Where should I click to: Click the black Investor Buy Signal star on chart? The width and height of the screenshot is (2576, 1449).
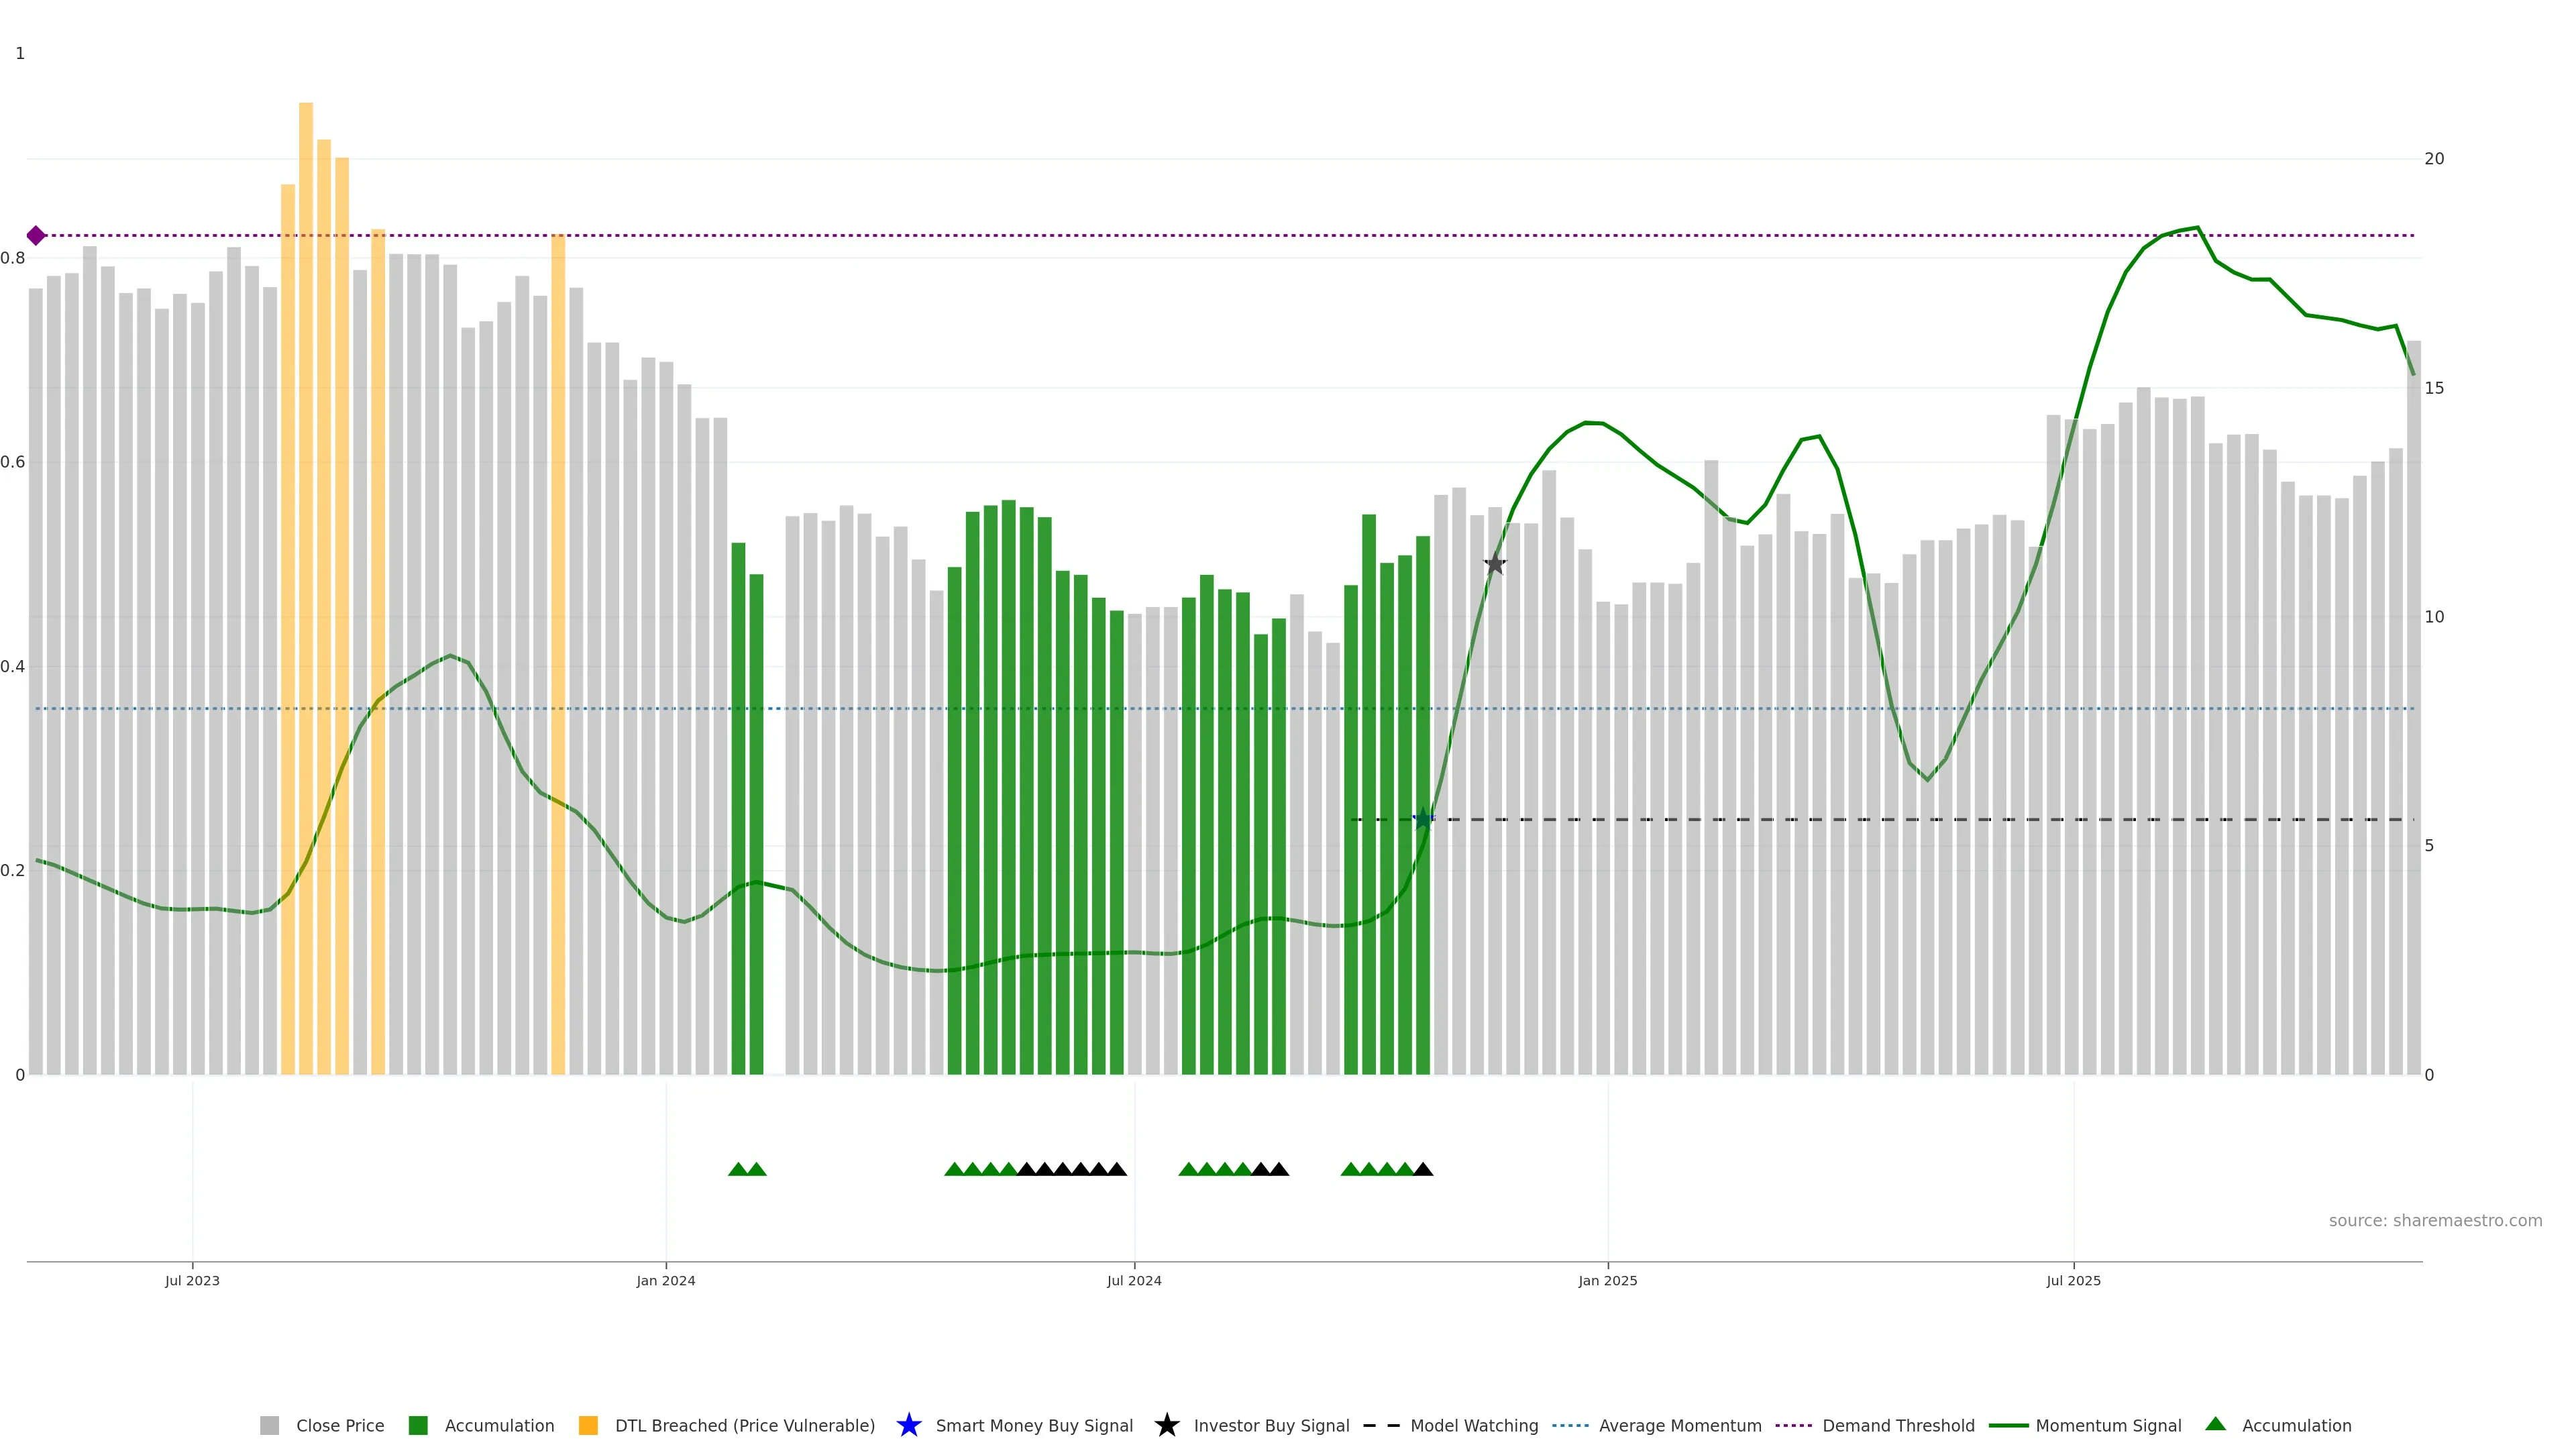pyautogui.click(x=1494, y=564)
